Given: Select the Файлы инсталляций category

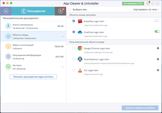Looking at the screenshot, I should 33,46.
